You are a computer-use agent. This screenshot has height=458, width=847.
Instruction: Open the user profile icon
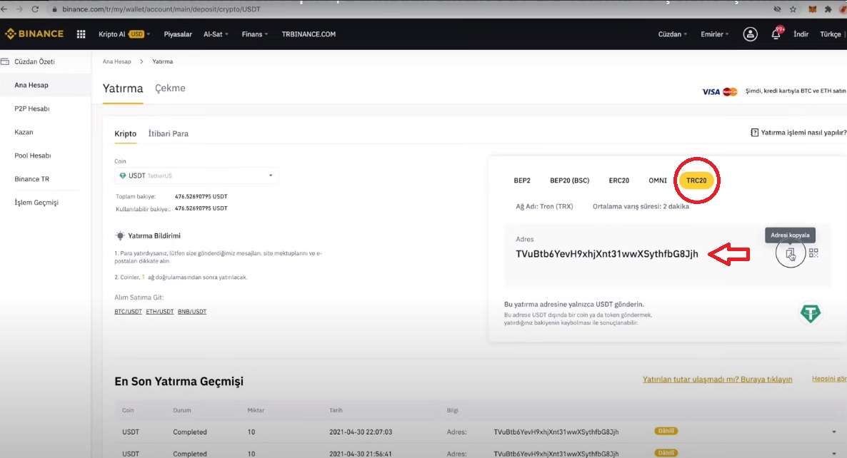point(750,34)
